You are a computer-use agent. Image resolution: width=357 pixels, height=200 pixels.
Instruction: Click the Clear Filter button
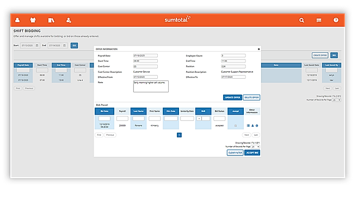point(235,153)
